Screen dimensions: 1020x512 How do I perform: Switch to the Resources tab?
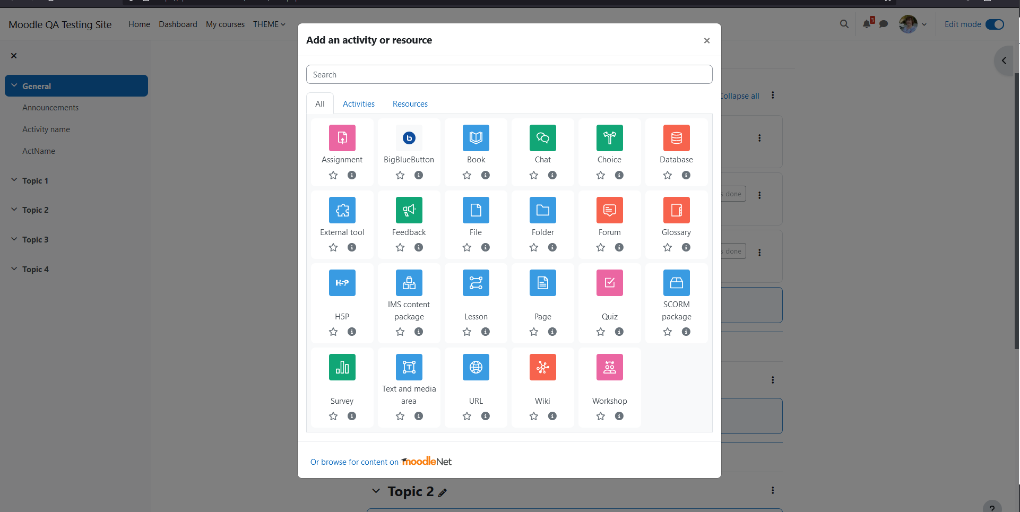pos(410,104)
